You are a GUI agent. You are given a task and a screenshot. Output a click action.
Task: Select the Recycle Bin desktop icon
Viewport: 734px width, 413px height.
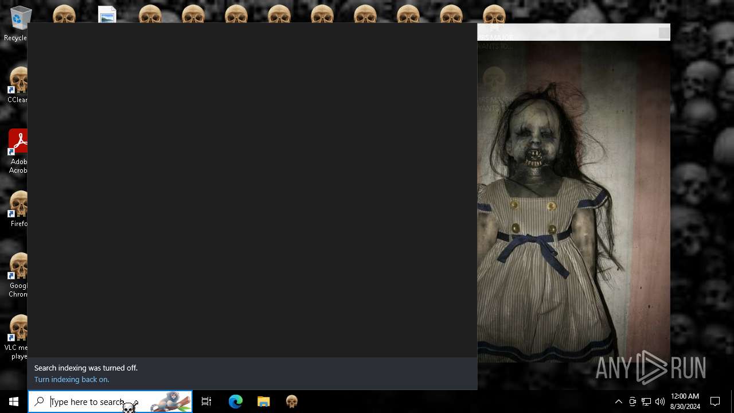18,24
